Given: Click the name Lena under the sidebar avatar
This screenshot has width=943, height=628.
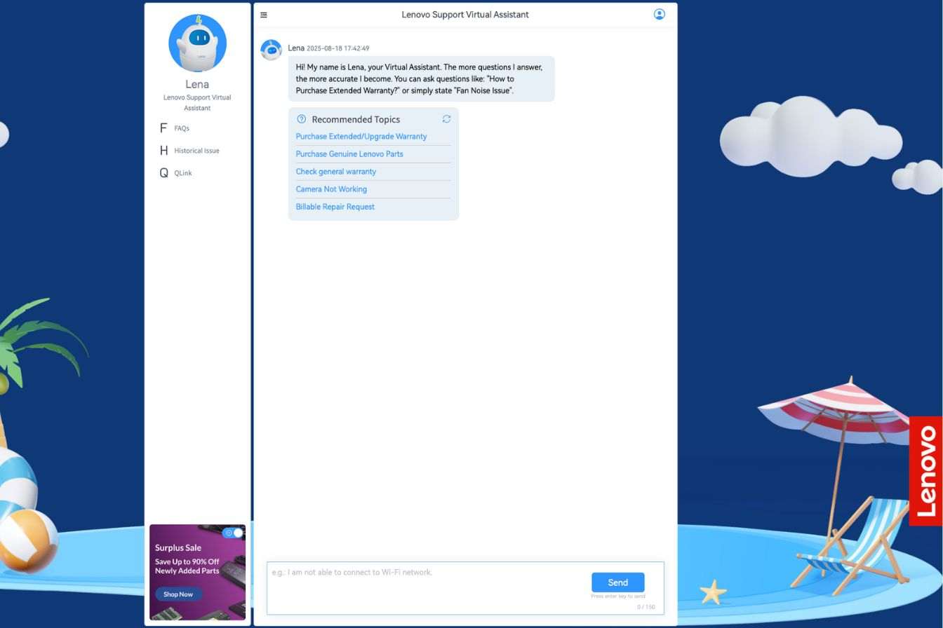Looking at the screenshot, I should tap(197, 84).
